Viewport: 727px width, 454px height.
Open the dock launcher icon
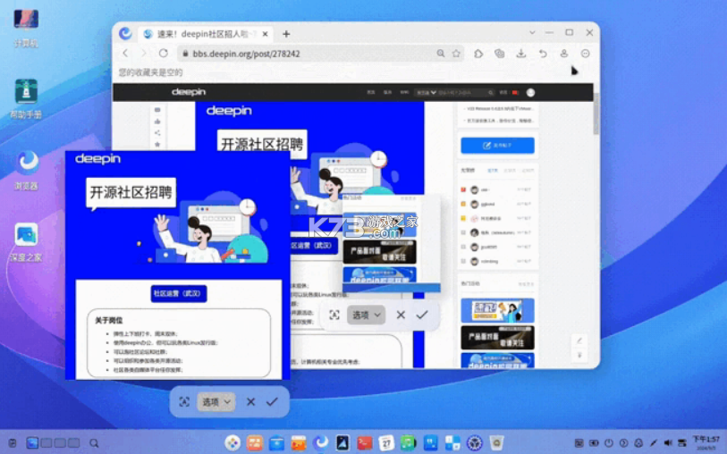point(232,443)
